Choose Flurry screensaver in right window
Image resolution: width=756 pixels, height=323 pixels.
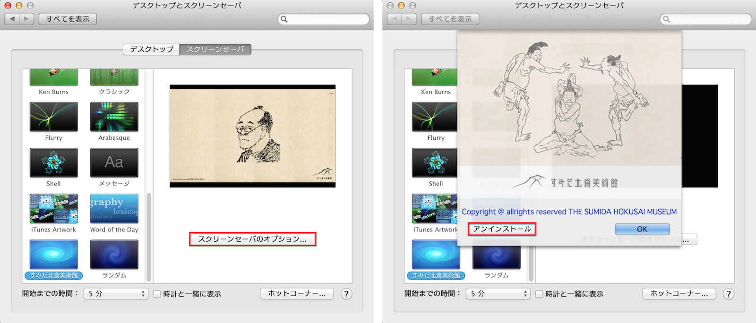click(x=435, y=117)
